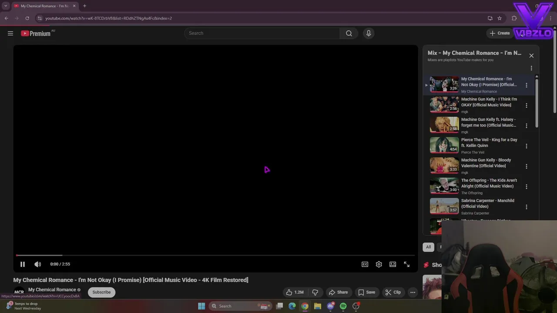Open options for The Kids Aren't Alright item

click(527, 186)
